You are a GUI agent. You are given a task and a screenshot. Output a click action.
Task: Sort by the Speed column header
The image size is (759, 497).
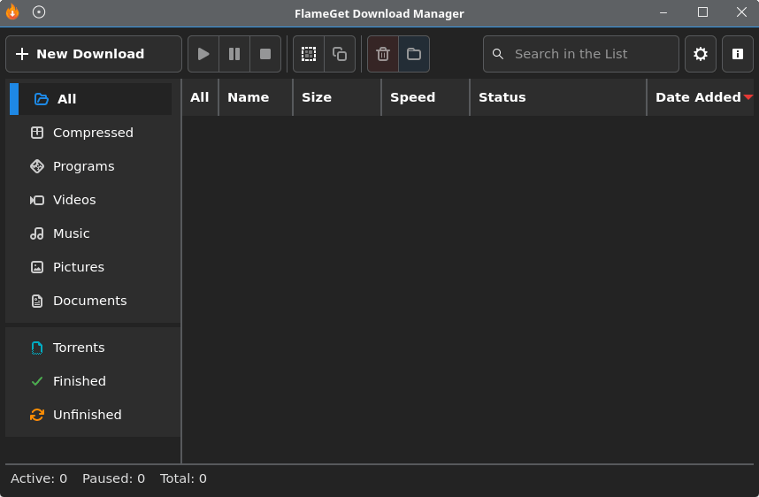tap(425, 97)
